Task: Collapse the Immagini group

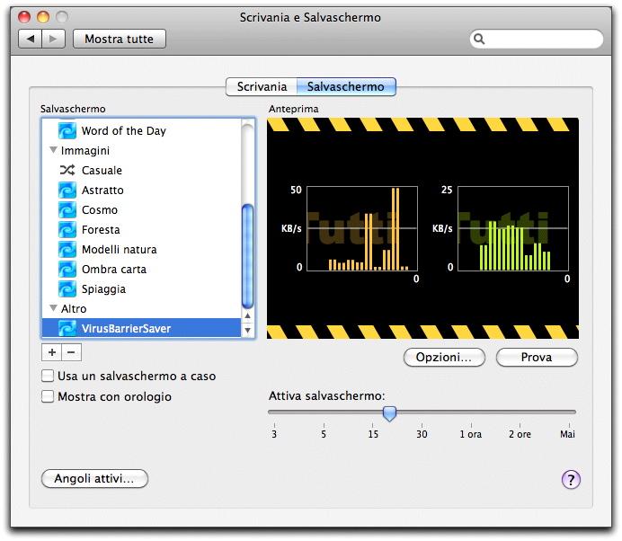Action: (54, 150)
